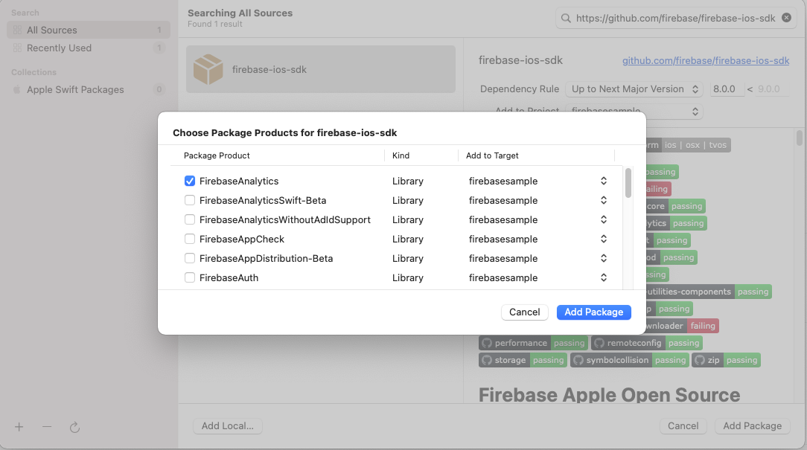
Task: Open Dependency Rule dropdown
Action: click(x=634, y=89)
